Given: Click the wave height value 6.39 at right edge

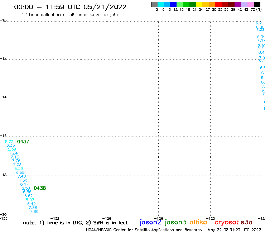Looking at the screenshot, I should [261, 37].
